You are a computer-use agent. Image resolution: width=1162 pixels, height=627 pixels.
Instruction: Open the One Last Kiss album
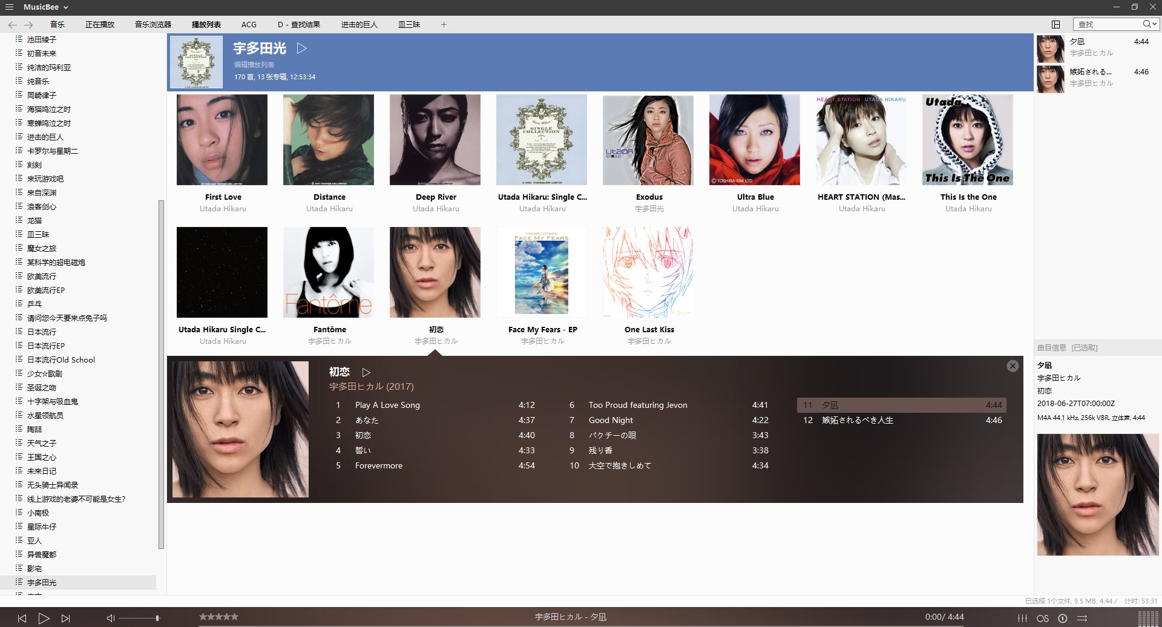tap(648, 272)
